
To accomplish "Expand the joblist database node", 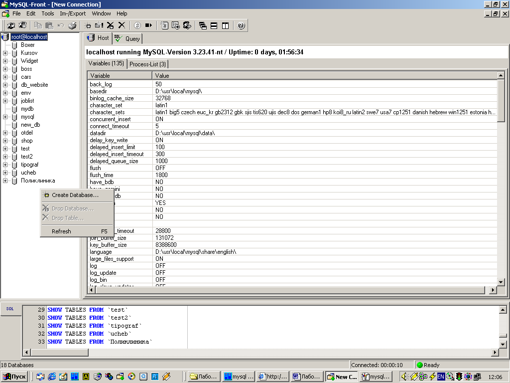I will pos(5,101).
